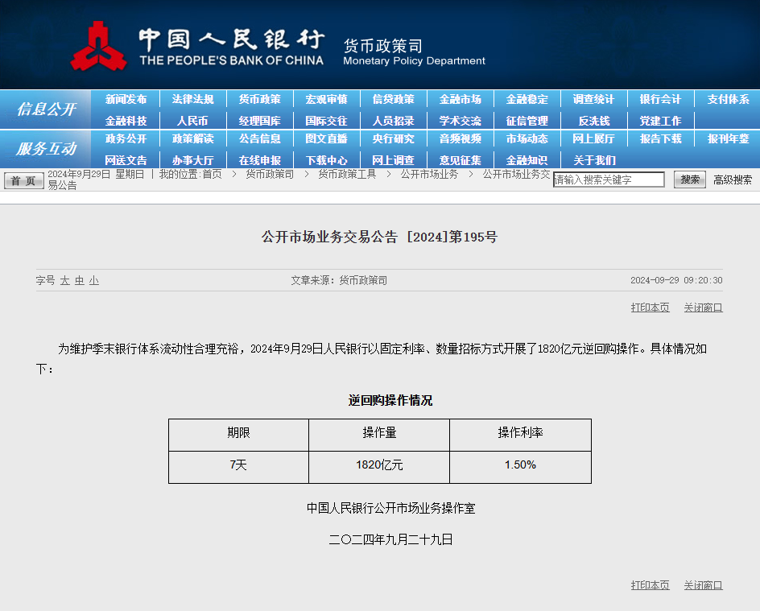
Task: Set font size to 大 (large)
Action: tap(65, 281)
